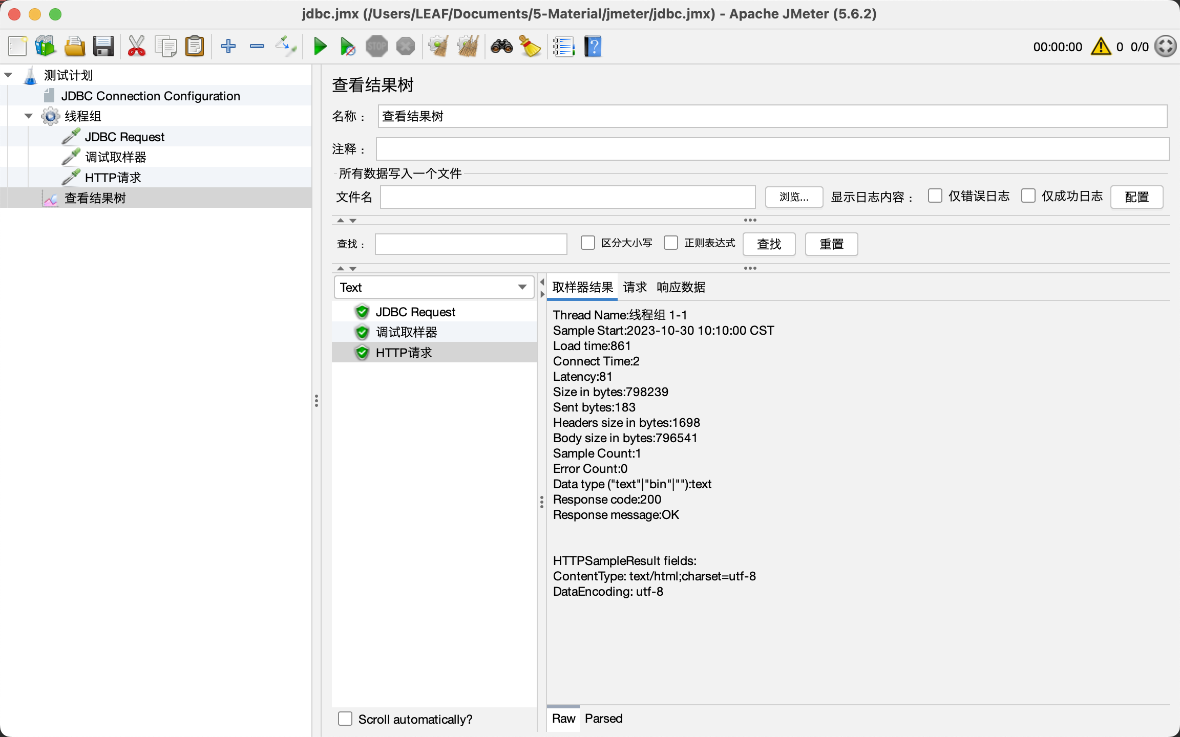Click the warning triangle log icon
Viewport: 1180px width, 737px height.
[1101, 47]
